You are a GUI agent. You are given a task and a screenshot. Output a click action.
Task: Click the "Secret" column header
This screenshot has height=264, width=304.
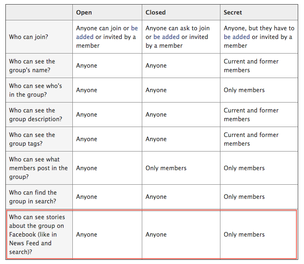[234, 12]
